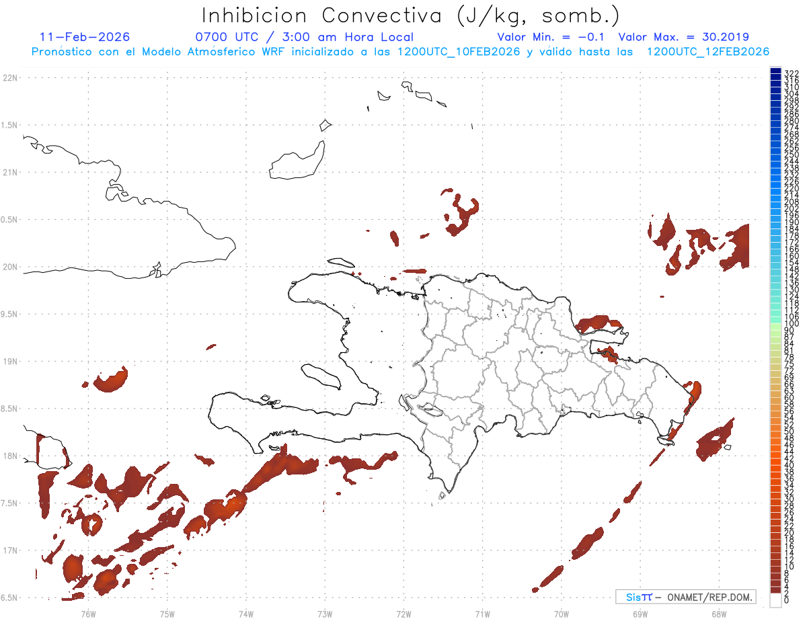Click the '21N' latitude label
Image resolution: width=807 pixels, height=623 pixels.
pos(10,173)
